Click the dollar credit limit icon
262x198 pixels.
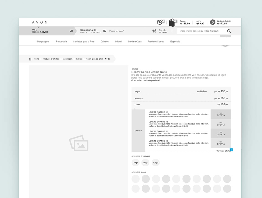pyautogui.click(x=213, y=22)
